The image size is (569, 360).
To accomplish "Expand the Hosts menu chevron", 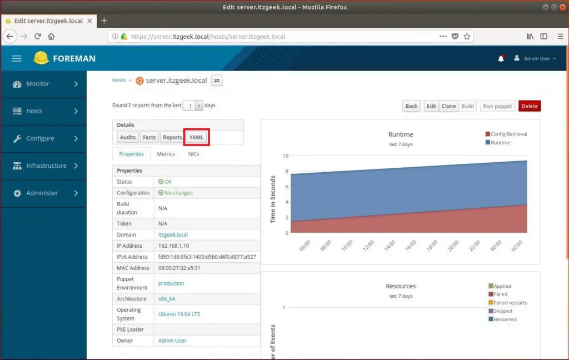I will click(x=76, y=111).
